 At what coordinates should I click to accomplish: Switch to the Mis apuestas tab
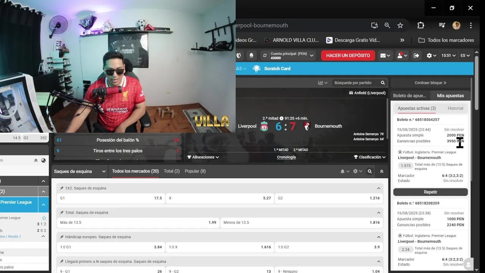coord(450,96)
